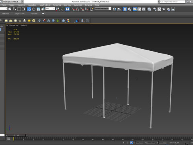
Task: Click the X coordinate input field
Action: tap(140, 143)
